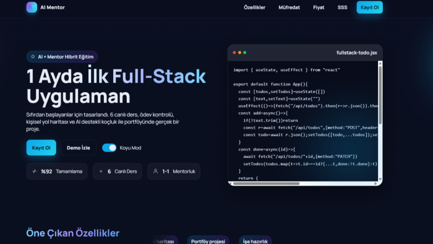This screenshot has width=433, height=244.
Task: Click code panel scrollbar right arrow
Action: coord(375,183)
